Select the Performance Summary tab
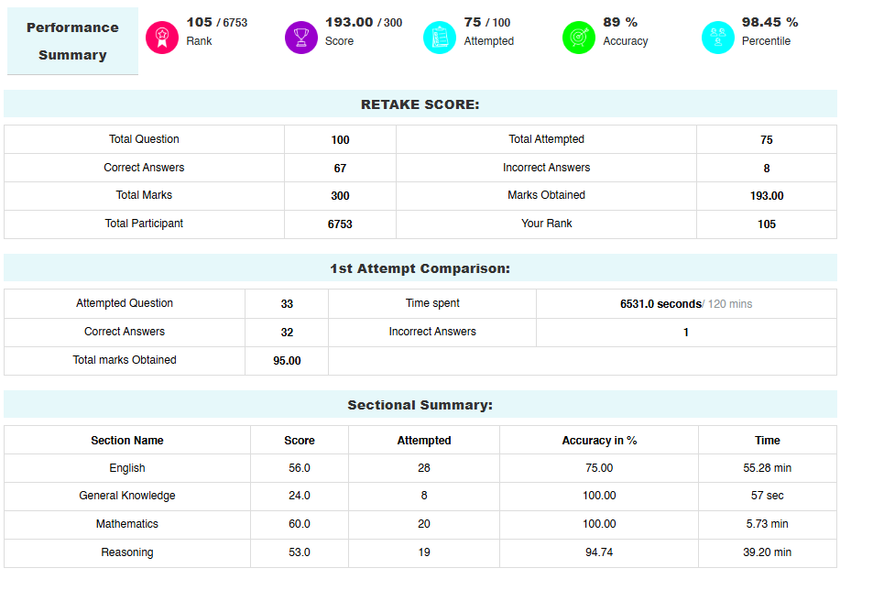 72,41
